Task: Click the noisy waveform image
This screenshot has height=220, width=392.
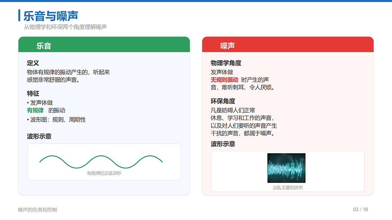Action: click(286, 168)
